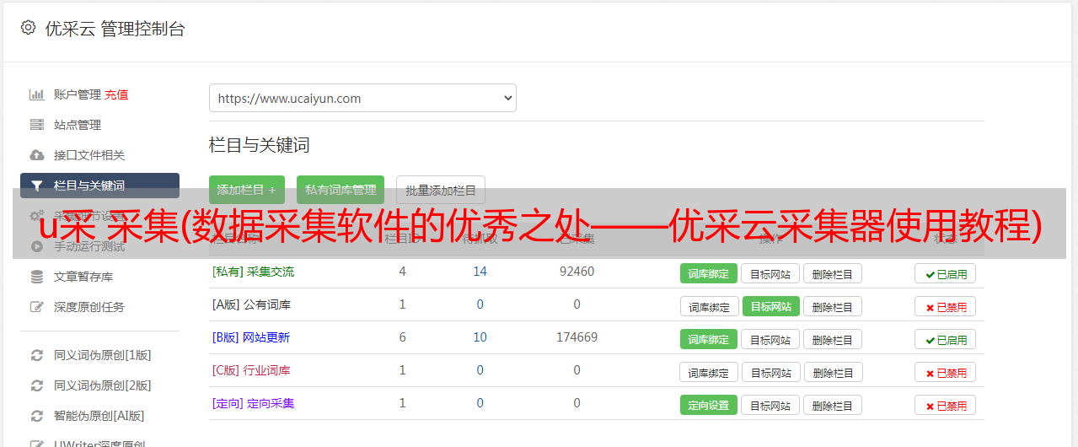Click 目标网站 in the 网站更新 row
The image size is (1078, 447).
coord(770,339)
